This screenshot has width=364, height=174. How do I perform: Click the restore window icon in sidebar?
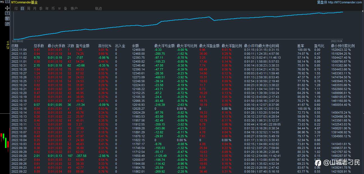[x=7, y=24]
